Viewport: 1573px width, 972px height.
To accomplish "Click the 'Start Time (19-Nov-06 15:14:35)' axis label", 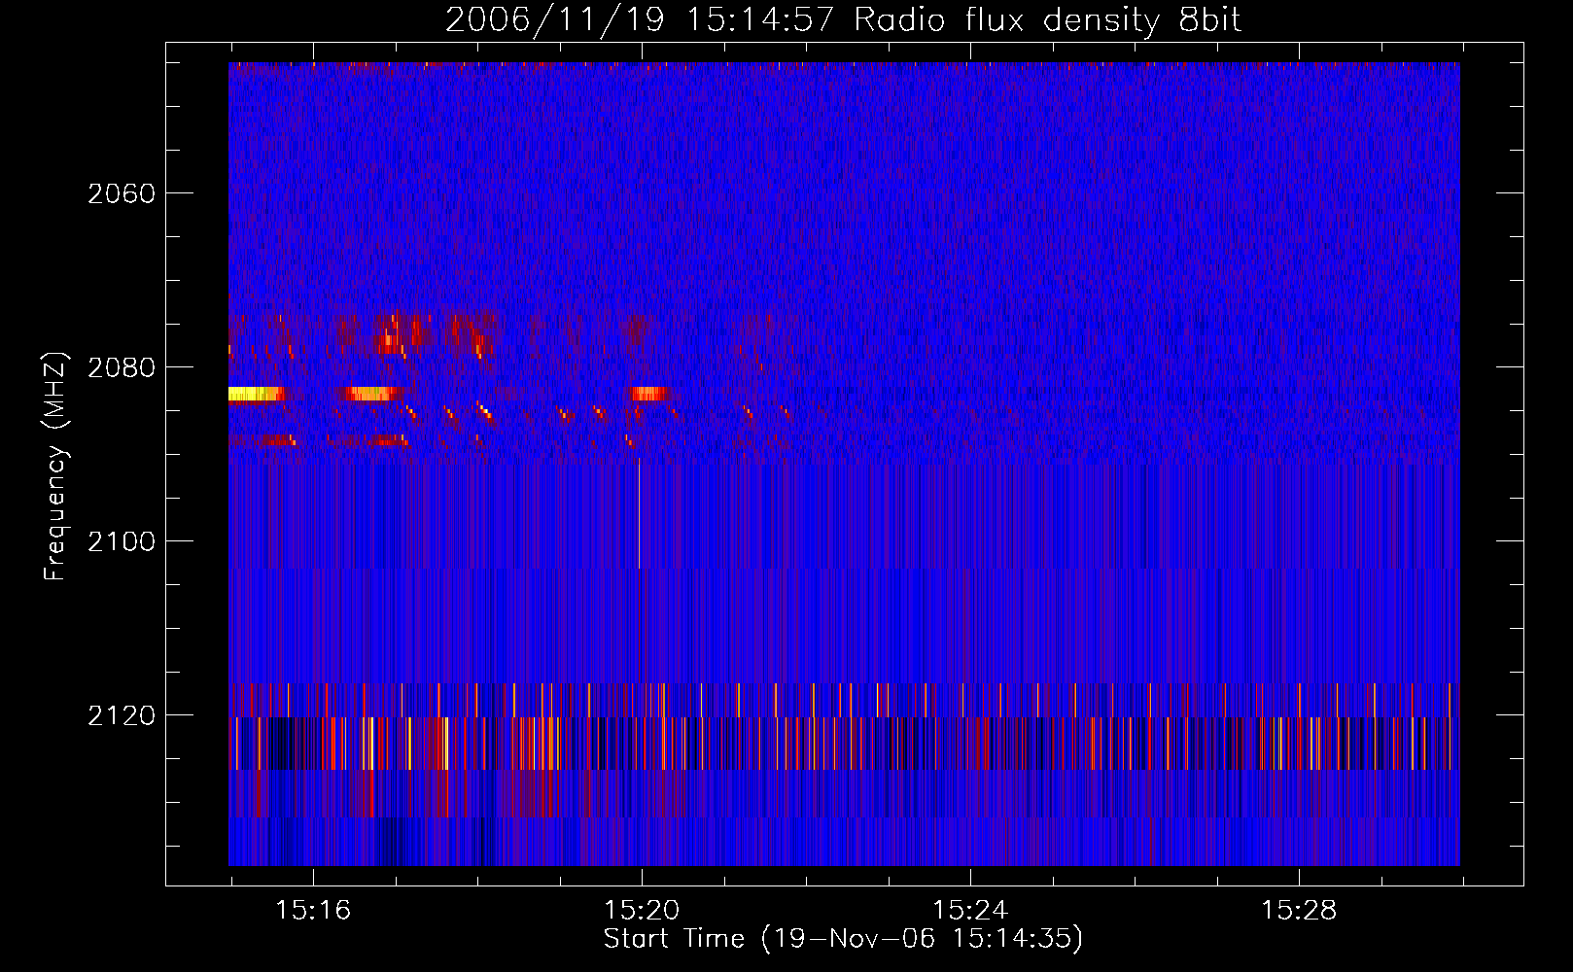I will click(843, 939).
